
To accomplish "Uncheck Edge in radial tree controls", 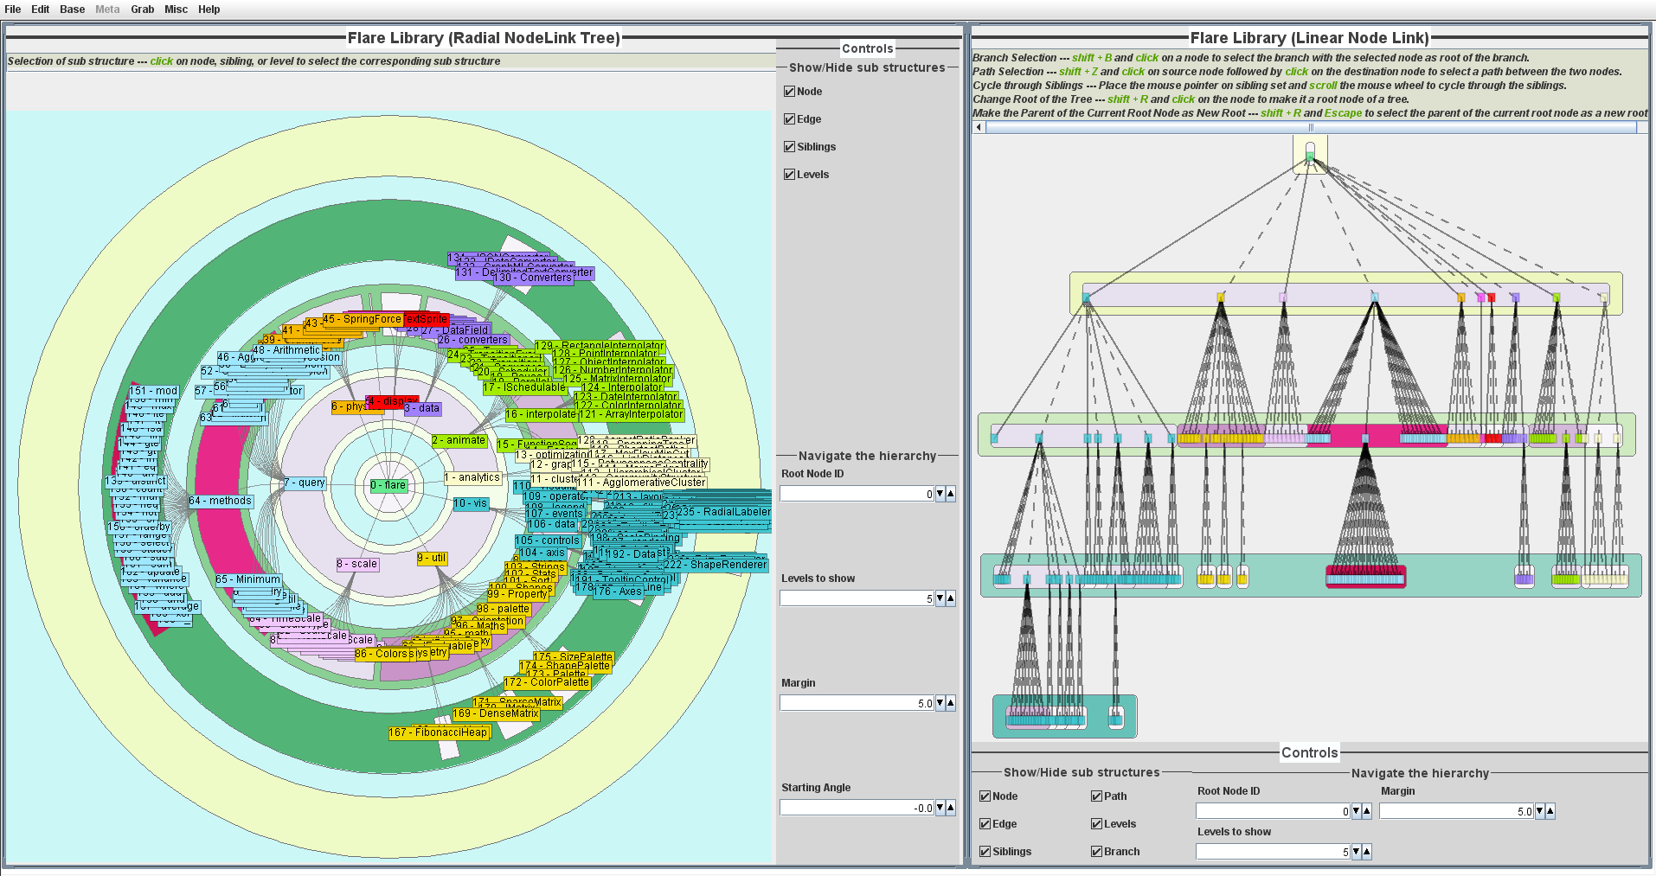I will pyautogui.click(x=789, y=119).
